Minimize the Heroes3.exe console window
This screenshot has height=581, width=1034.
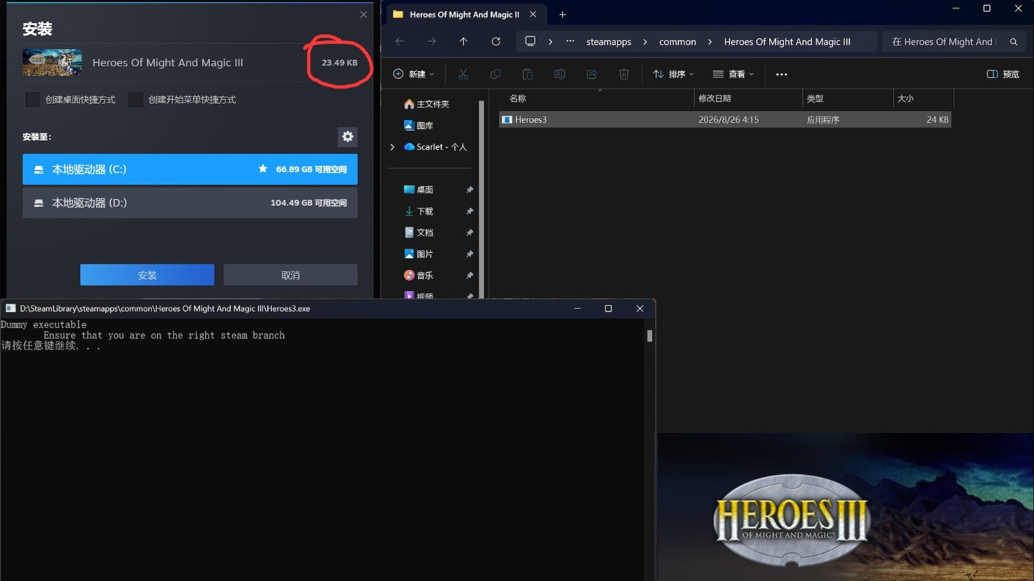click(577, 309)
